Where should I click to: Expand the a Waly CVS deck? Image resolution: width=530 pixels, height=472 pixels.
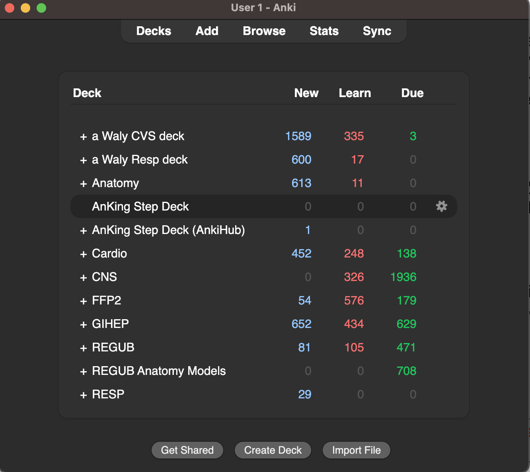point(84,137)
